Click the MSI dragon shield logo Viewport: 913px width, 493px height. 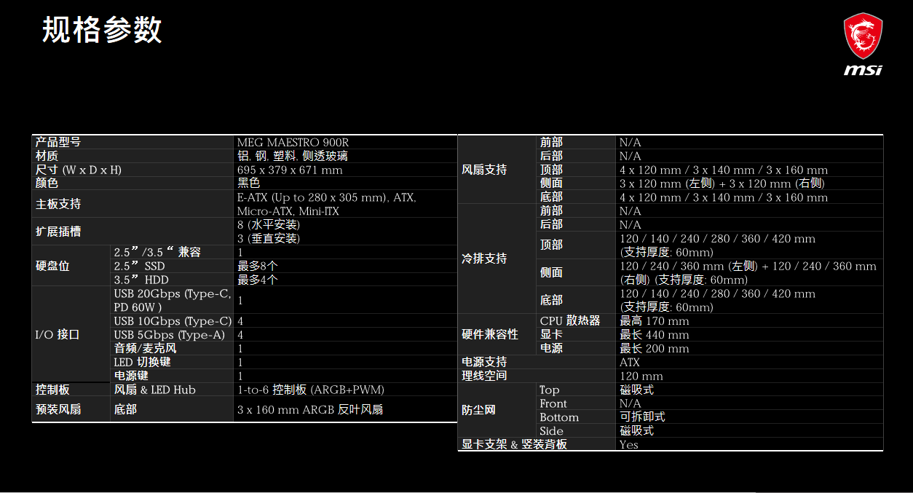click(x=863, y=36)
